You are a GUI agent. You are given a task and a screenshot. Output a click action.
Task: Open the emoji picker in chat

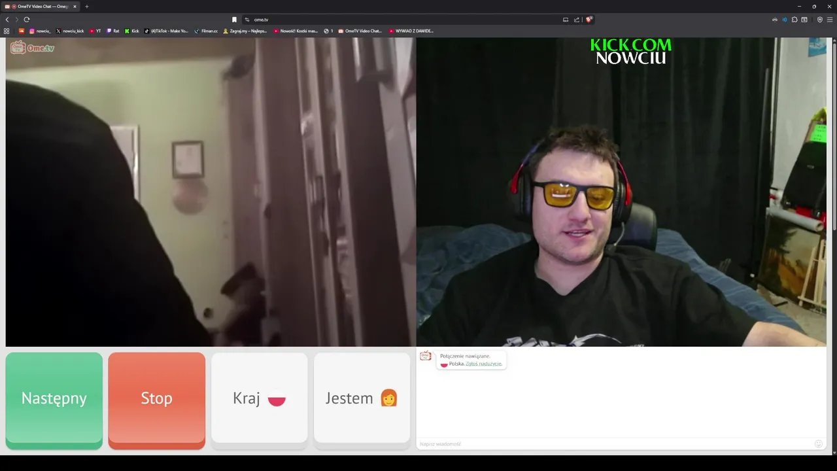pyautogui.click(x=818, y=444)
